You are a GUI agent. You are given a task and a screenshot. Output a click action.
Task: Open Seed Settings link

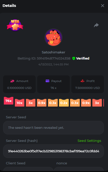point(89,141)
